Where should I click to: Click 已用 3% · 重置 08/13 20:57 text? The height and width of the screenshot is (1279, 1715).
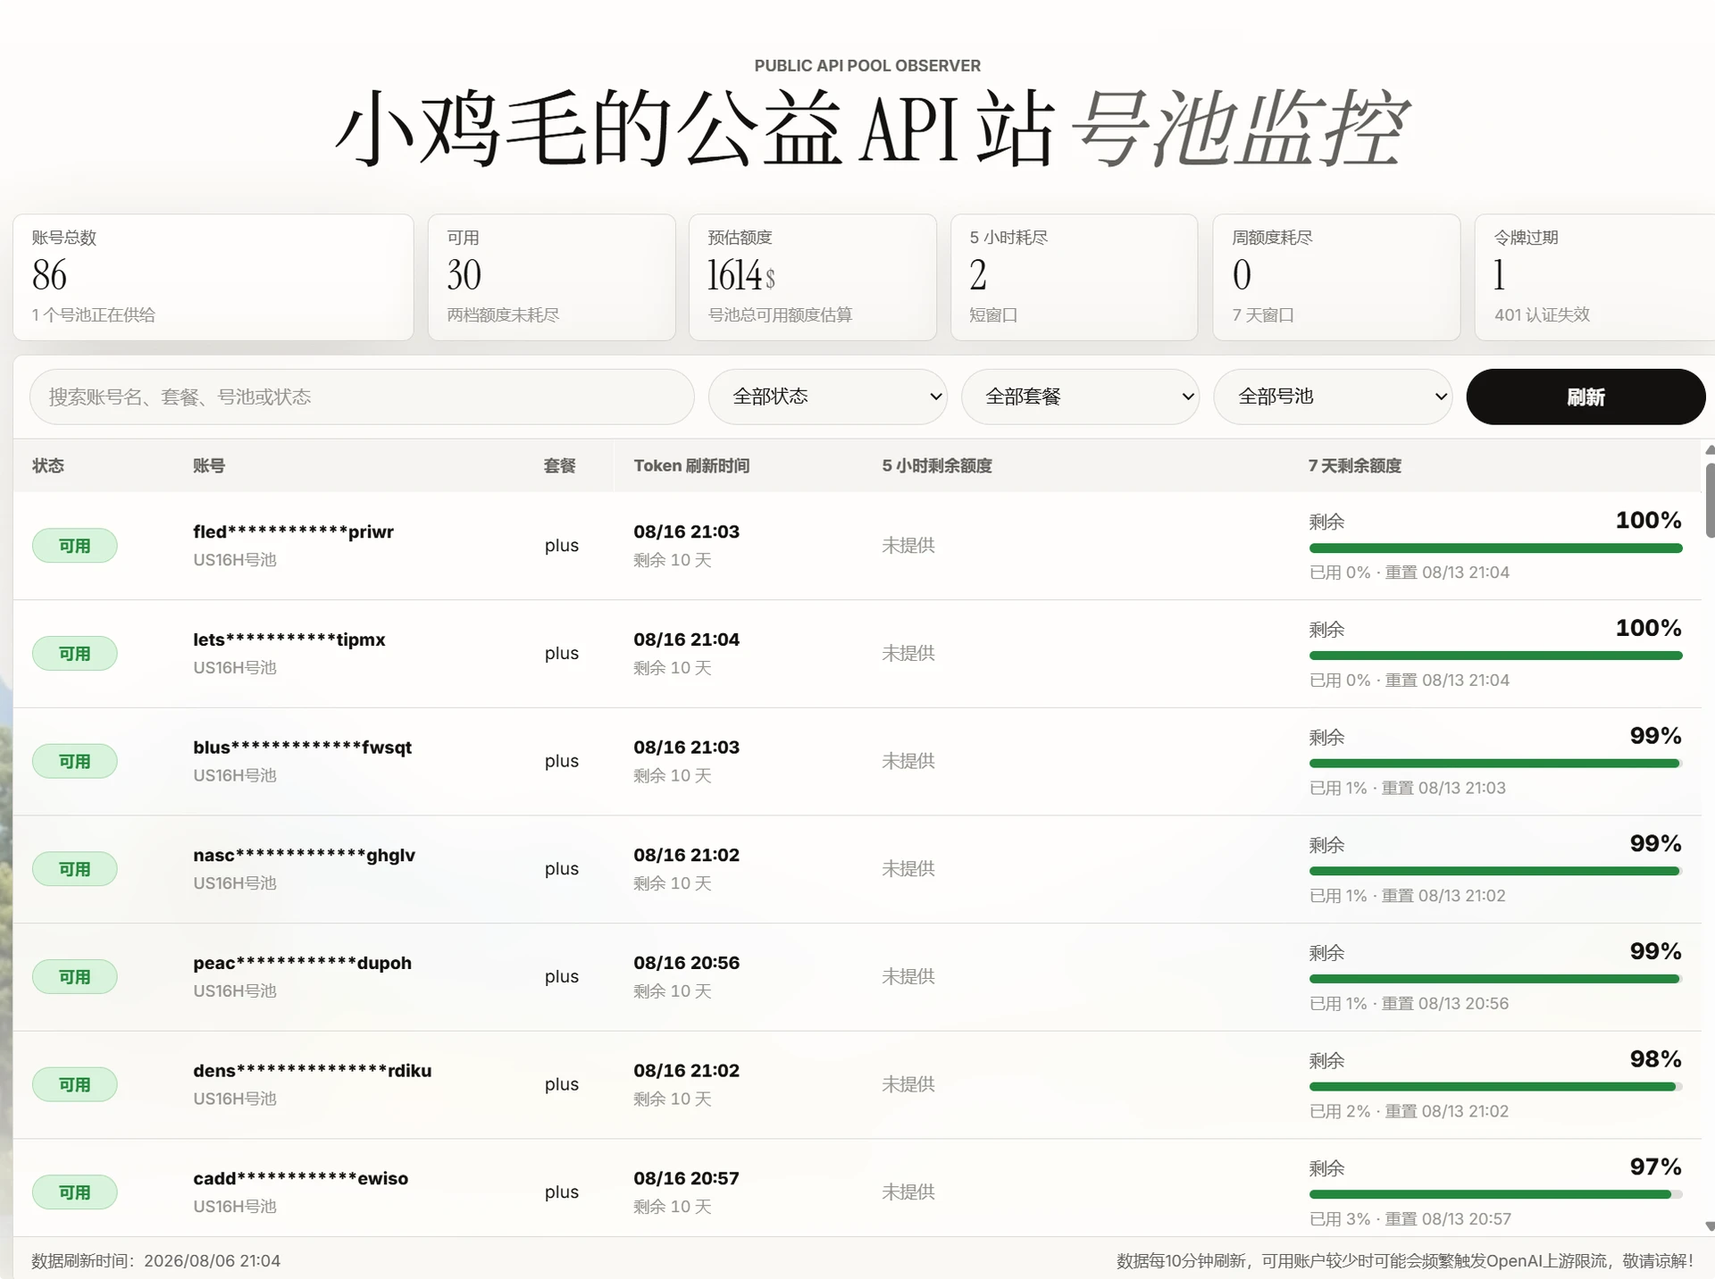click(1410, 1219)
